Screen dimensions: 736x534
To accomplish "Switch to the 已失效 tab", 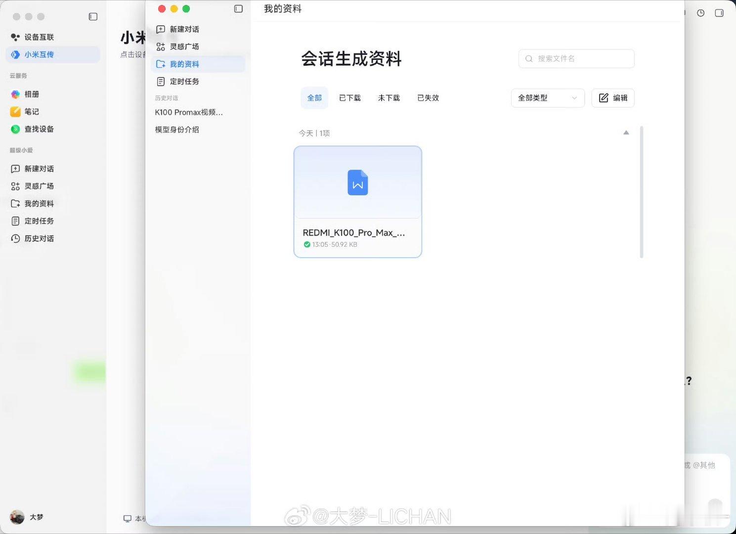I will coord(428,98).
